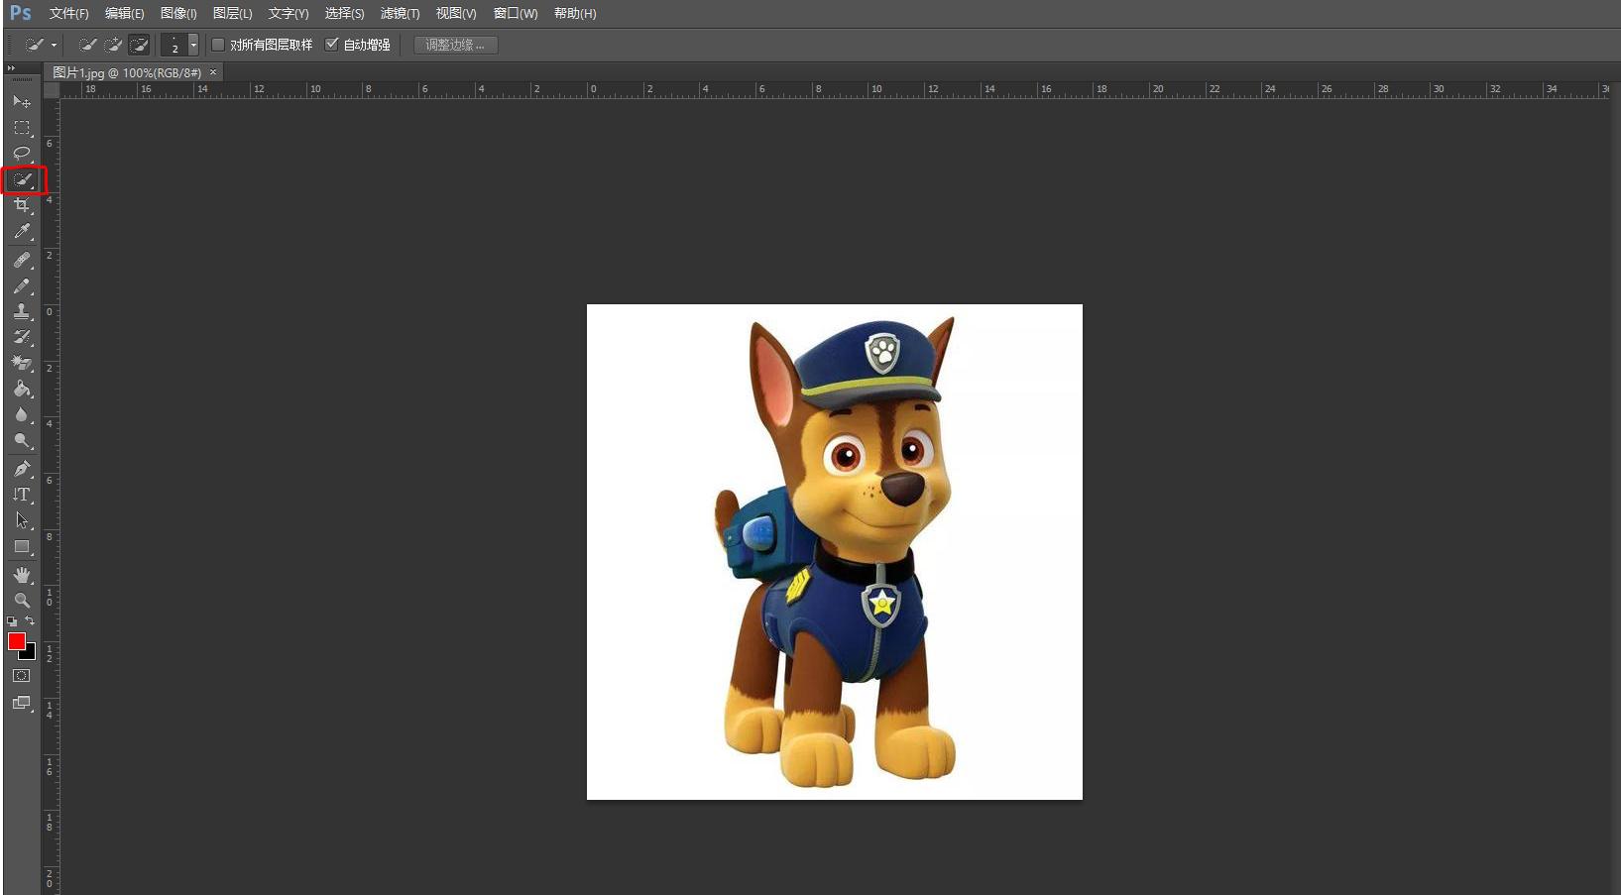This screenshot has height=895, width=1621.
Task: Close the 图片1.jpg document tab
Action: [213, 72]
